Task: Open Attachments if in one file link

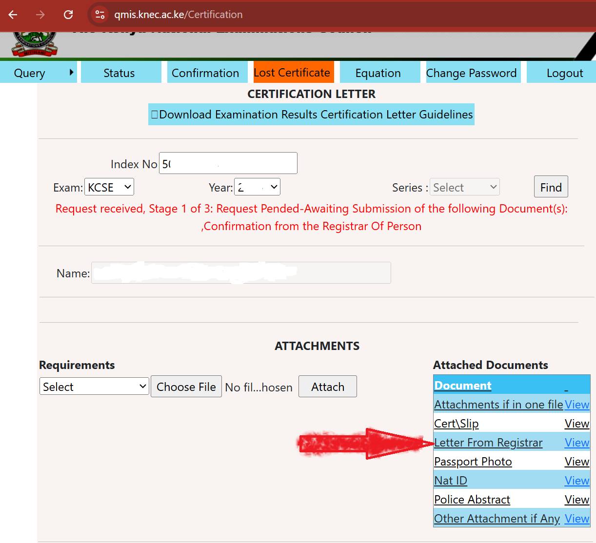Action: pyautogui.click(x=498, y=404)
